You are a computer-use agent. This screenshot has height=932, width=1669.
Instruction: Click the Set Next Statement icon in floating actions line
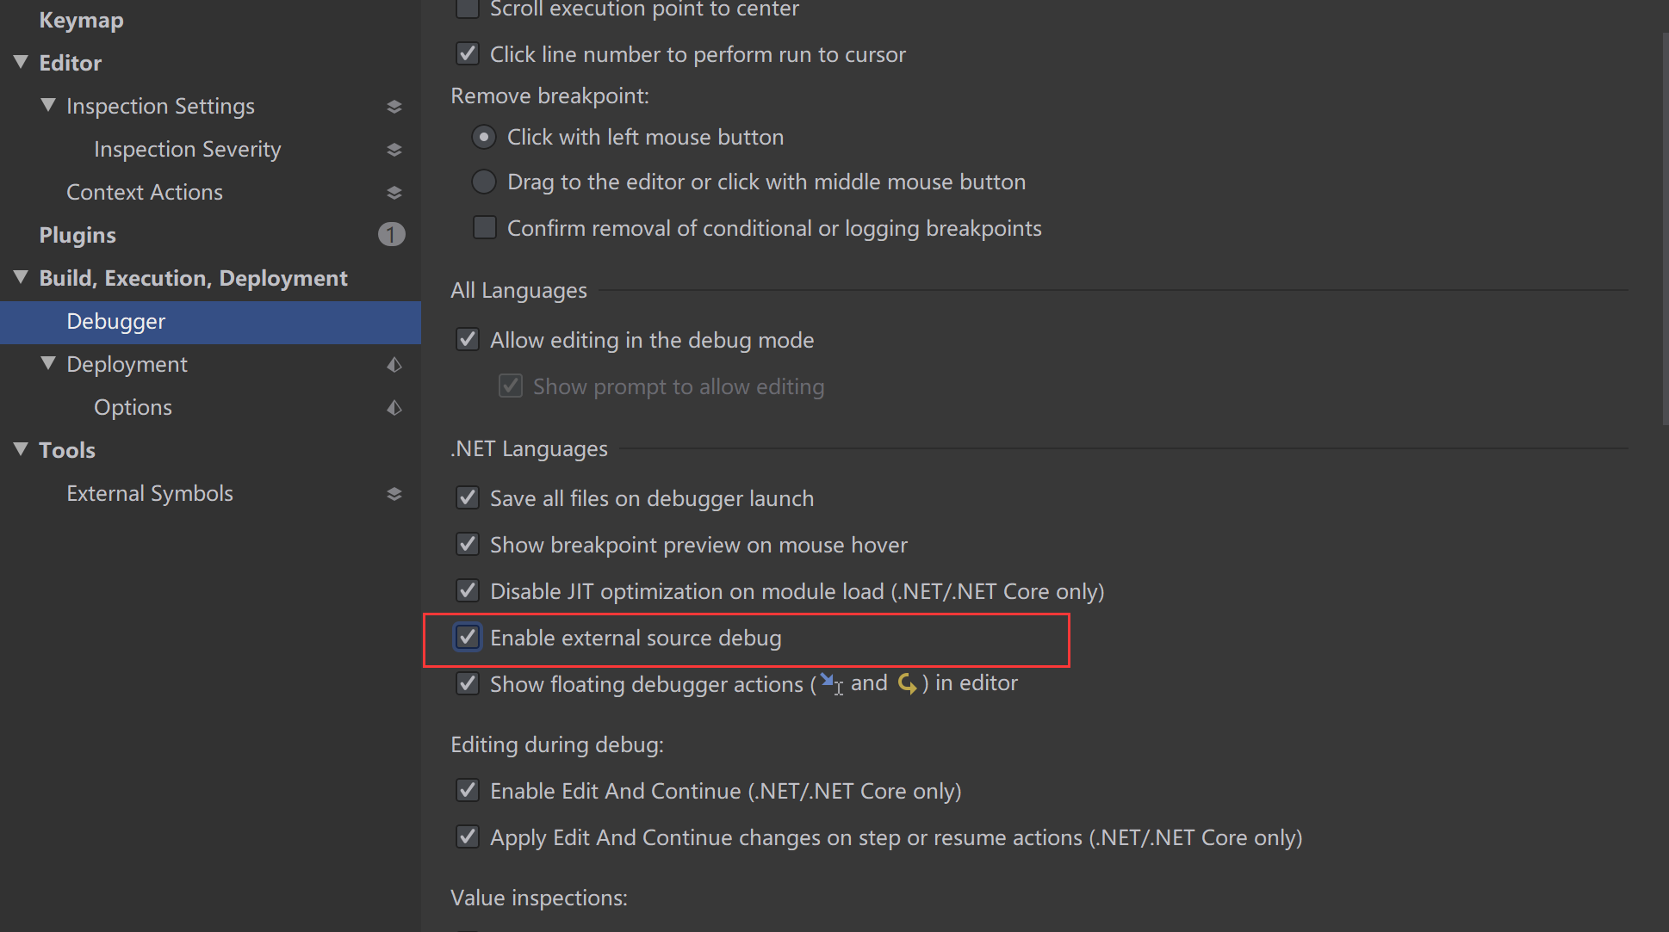coord(907,682)
